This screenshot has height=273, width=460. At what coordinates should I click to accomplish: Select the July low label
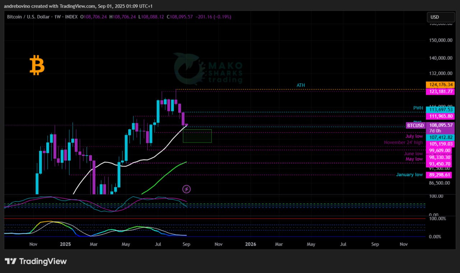click(x=414, y=136)
